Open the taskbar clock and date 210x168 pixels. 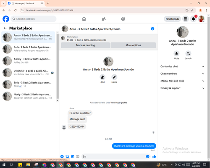point(196,165)
